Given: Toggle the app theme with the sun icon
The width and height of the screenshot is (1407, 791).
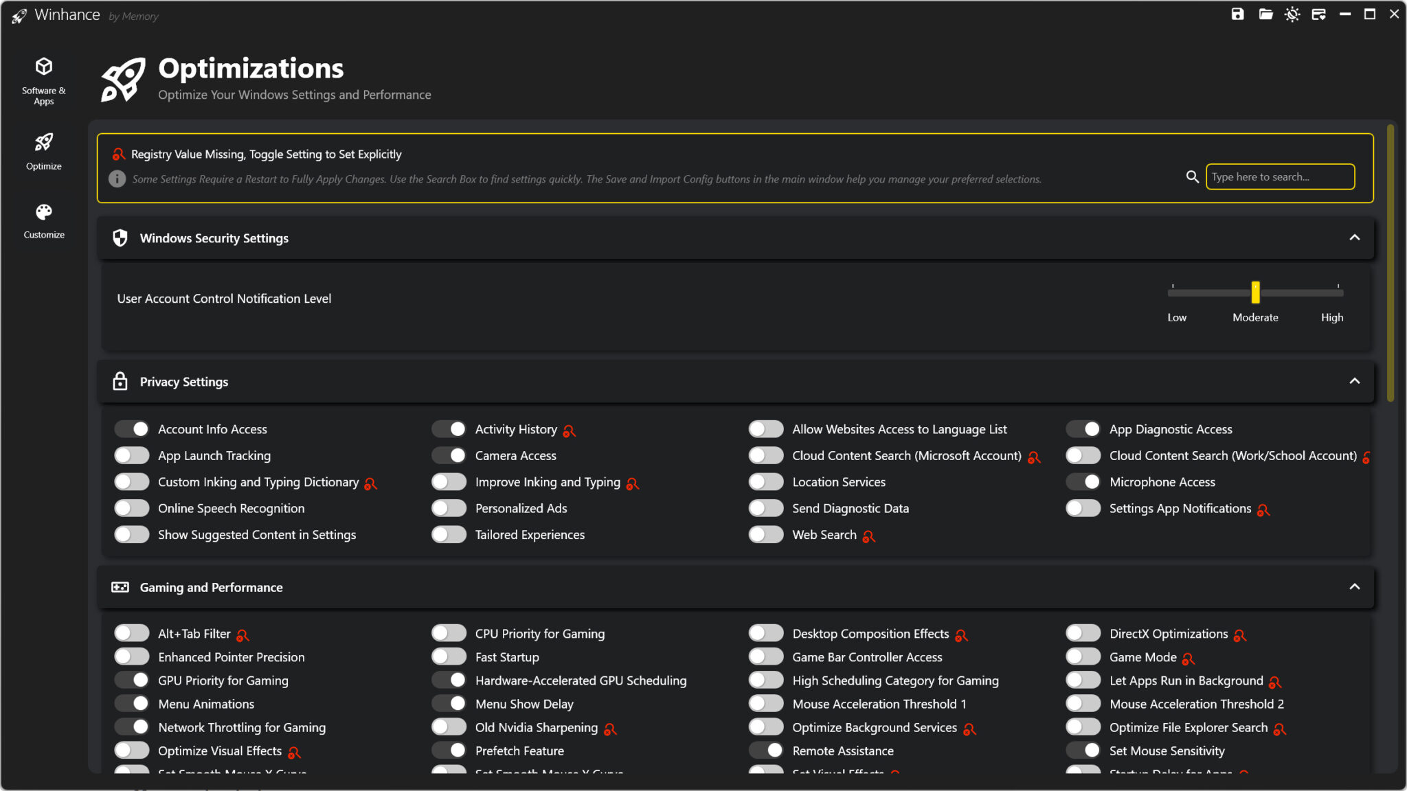Looking at the screenshot, I should pyautogui.click(x=1292, y=14).
